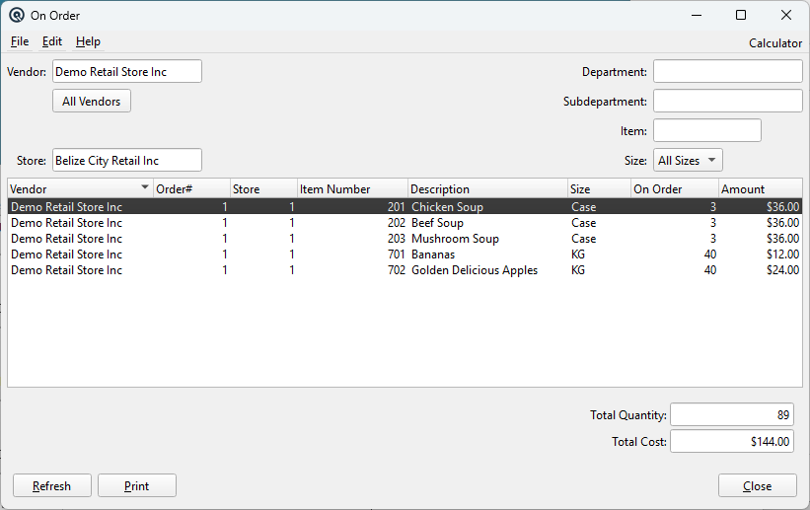Open the Help menu
The width and height of the screenshot is (810, 510).
click(x=88, y=41)
